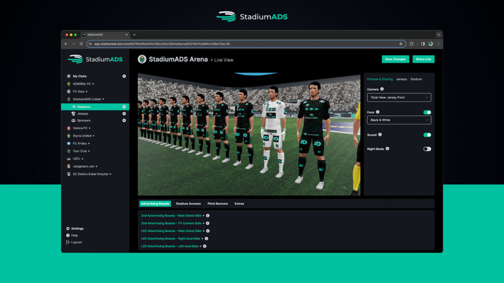Show info for LED Advertising Boards Right Goal Side
Image resolution: width=504 pixels, height=283 pixels.
pyautogui.click(x=206, y=239)
